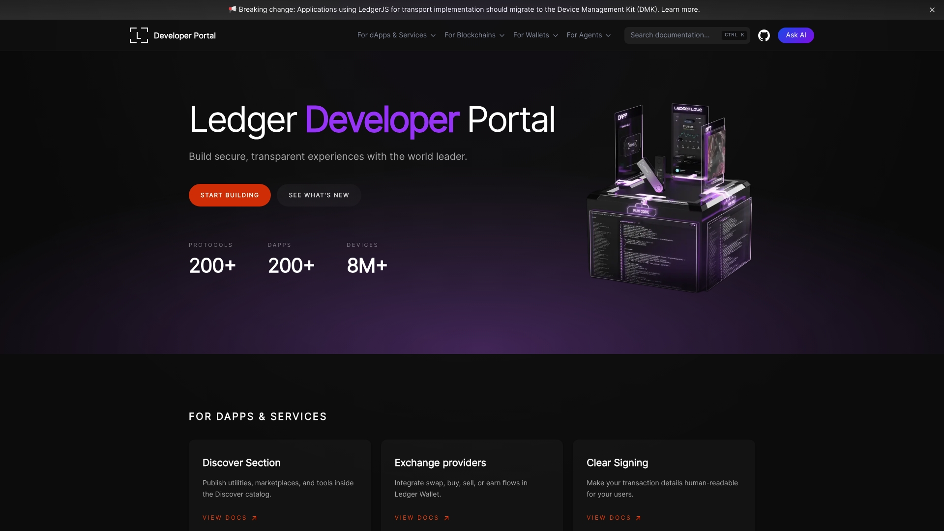This screenshot has width=944, height=531.
Task: Click the Ledger Developer Portal headline
Action: pos(372,119)
